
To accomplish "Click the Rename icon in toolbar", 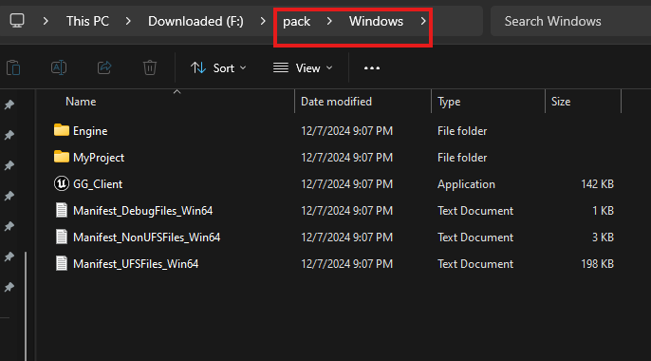I will click(x=59, y=67).
